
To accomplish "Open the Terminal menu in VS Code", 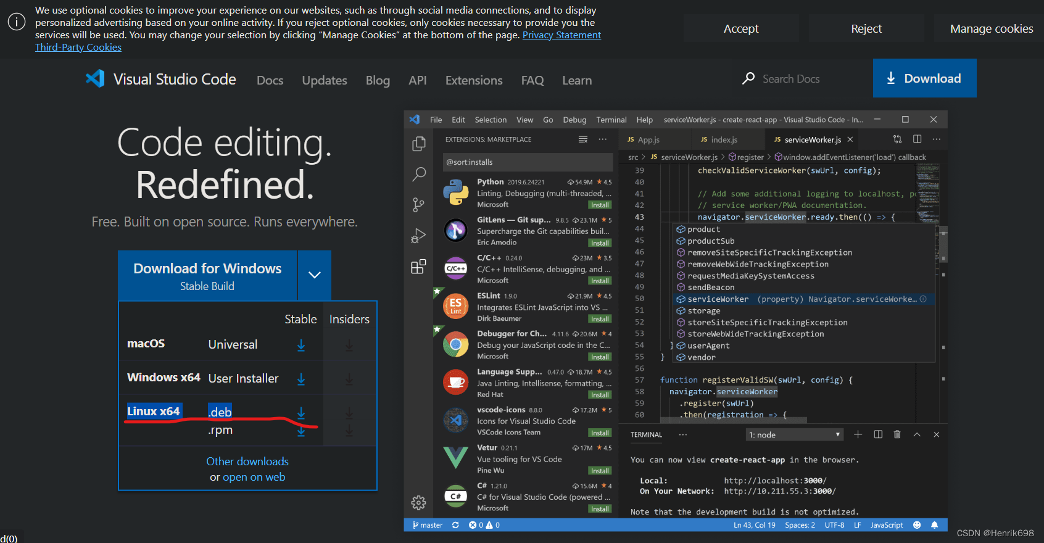I will (x=611, y=120).
